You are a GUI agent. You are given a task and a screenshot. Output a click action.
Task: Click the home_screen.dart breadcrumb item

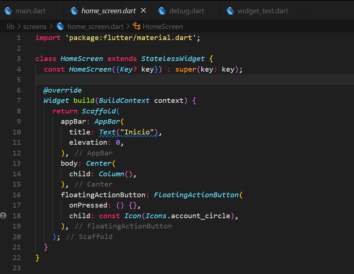(x=95, y=27)
